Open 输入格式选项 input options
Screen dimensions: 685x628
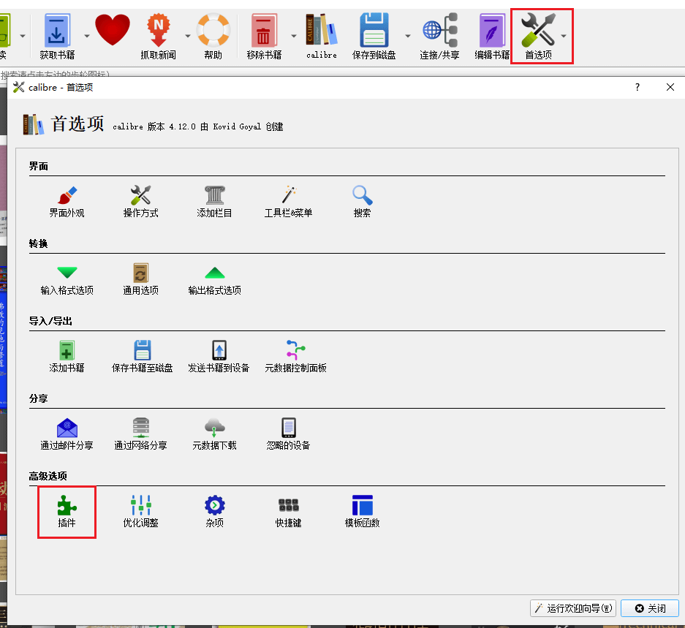[67, 280]
